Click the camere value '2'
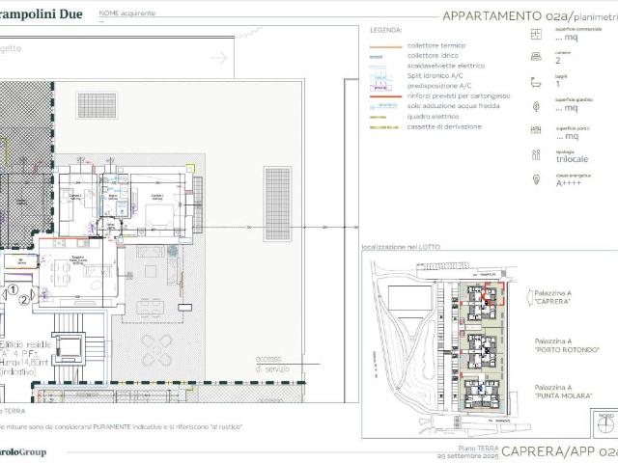Screen dimensions: 618x463 click(558, 61)
